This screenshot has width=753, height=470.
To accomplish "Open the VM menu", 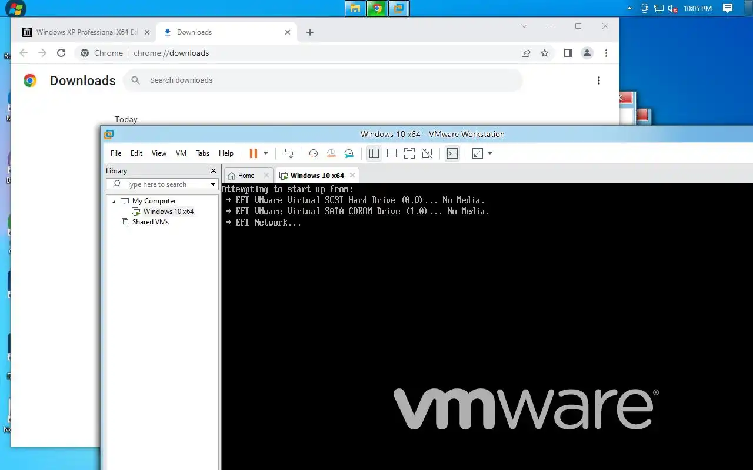I will click(x=181, y=153).
